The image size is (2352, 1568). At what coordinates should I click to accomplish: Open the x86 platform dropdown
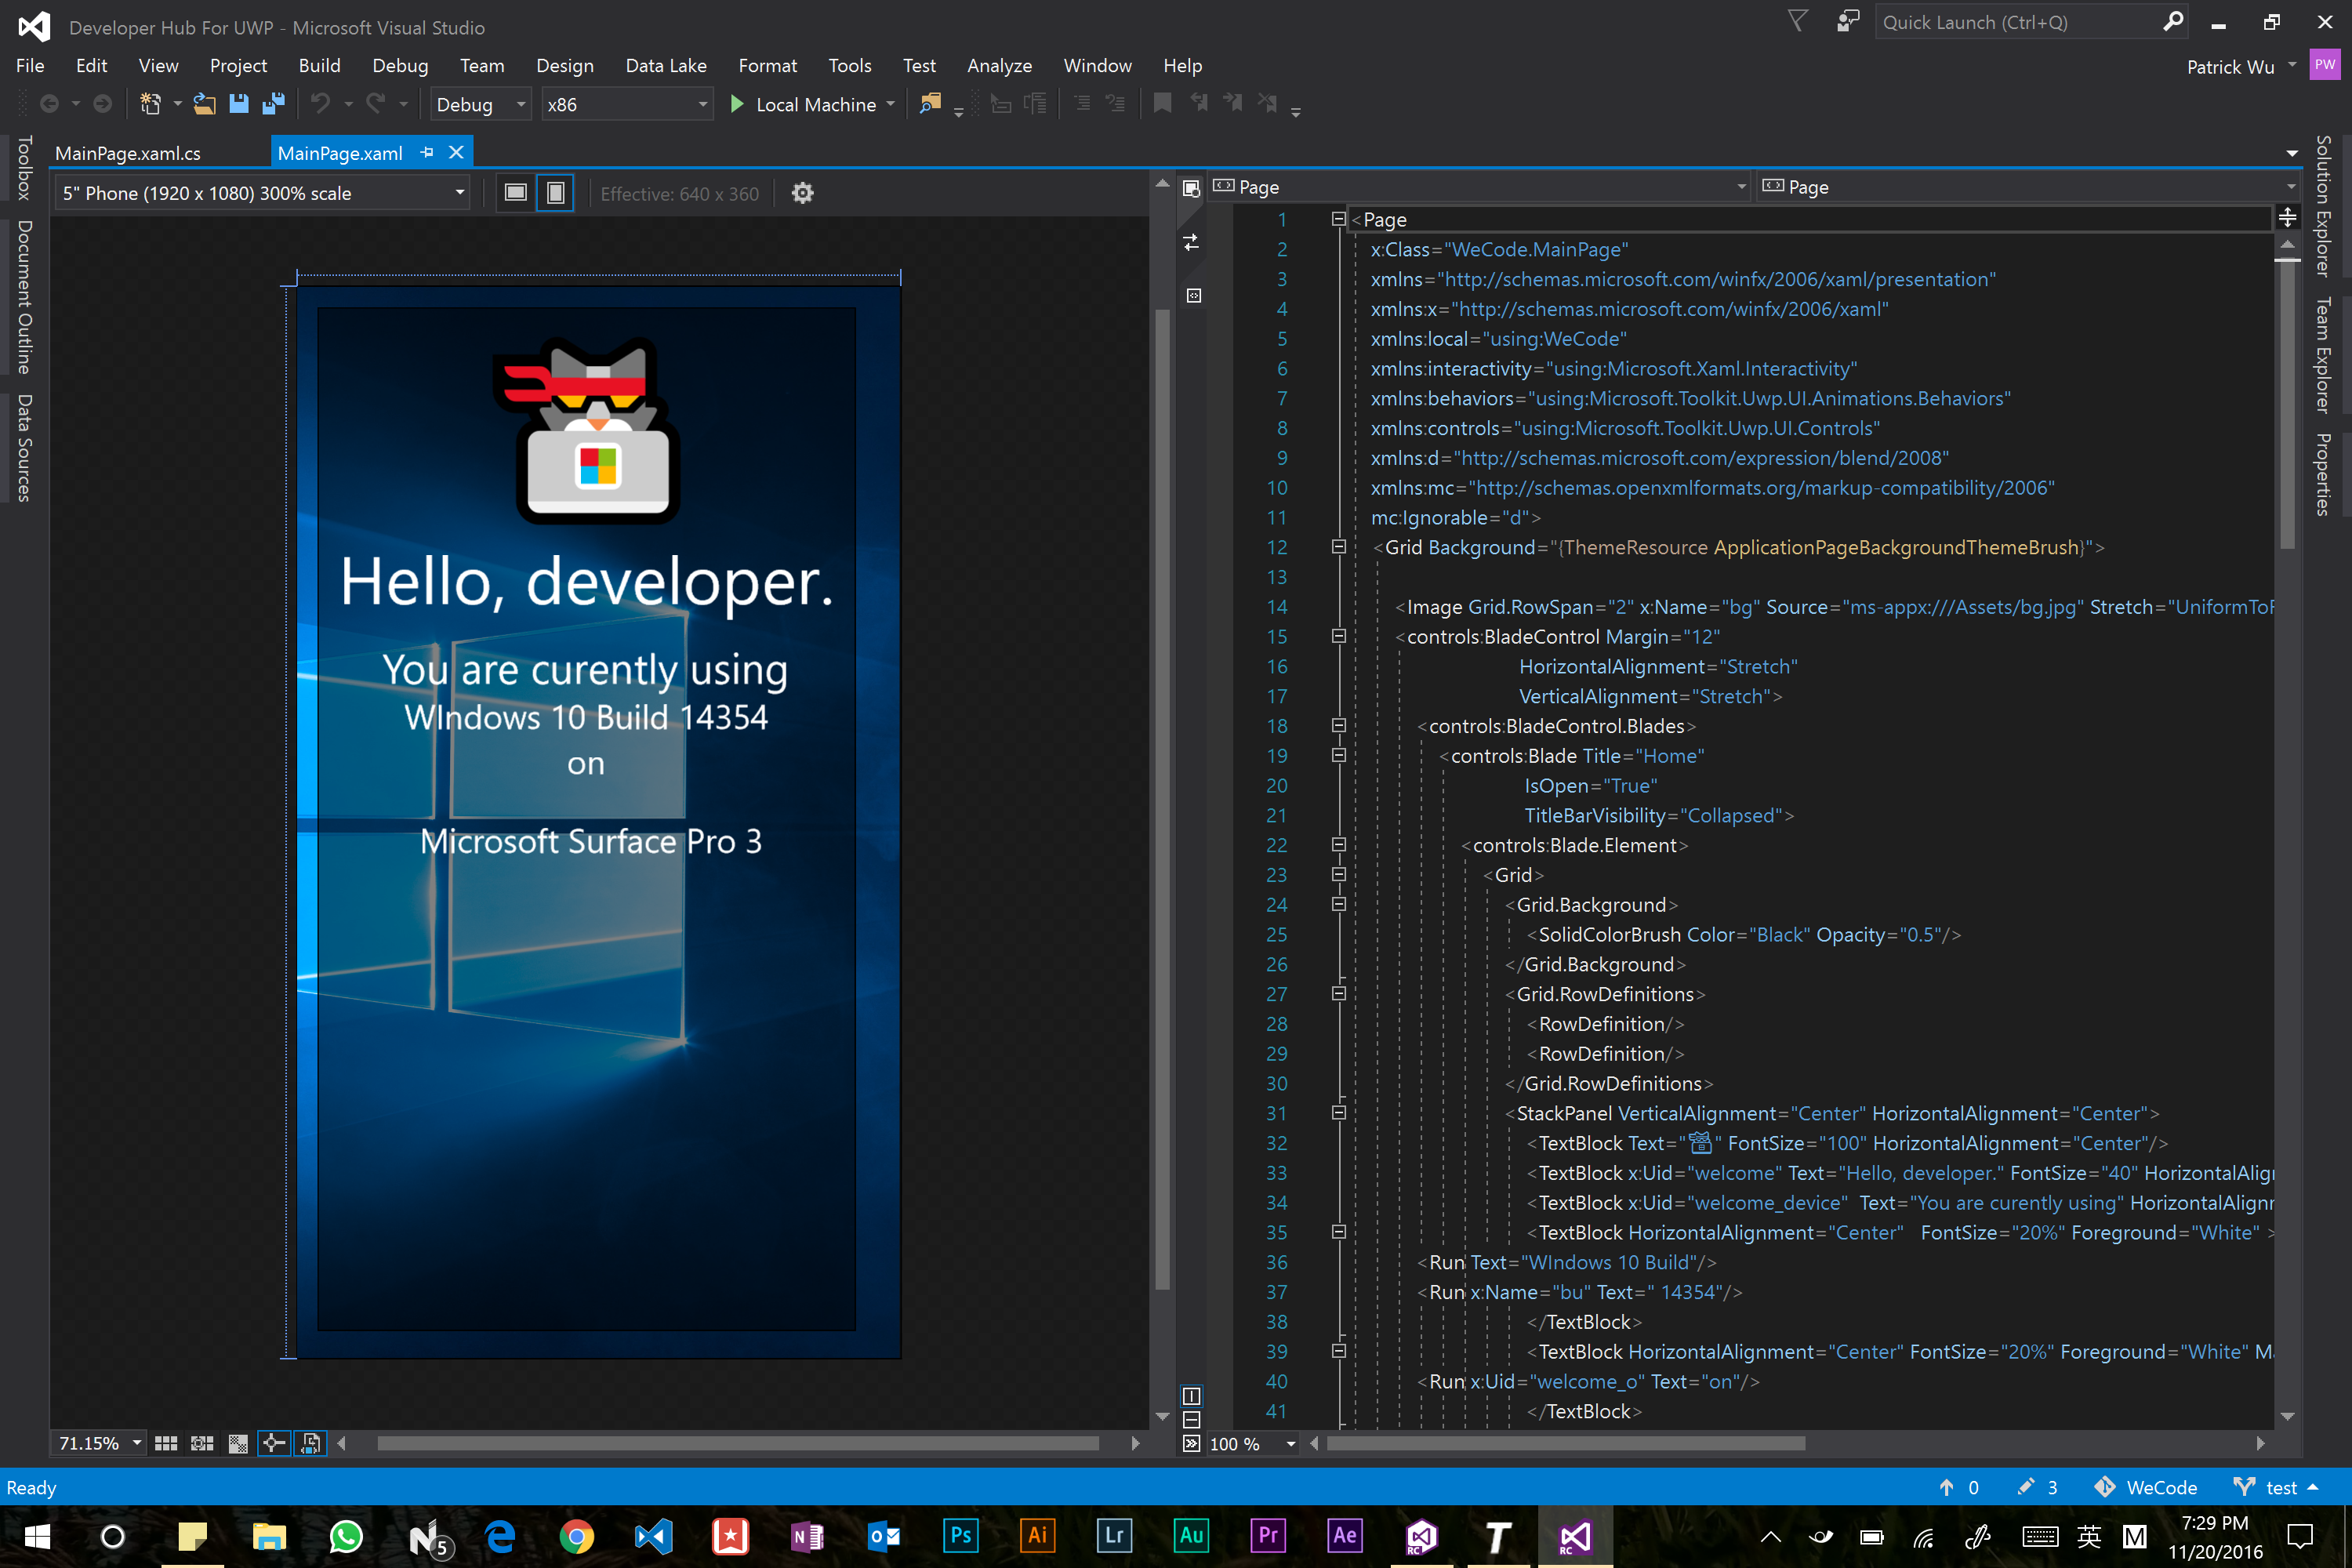coord(627,104)
